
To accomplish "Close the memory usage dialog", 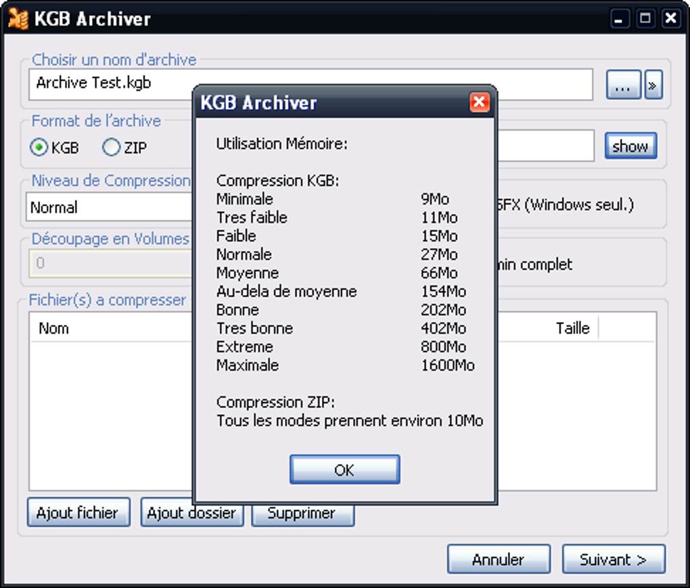I will click(x=479, y=103).
